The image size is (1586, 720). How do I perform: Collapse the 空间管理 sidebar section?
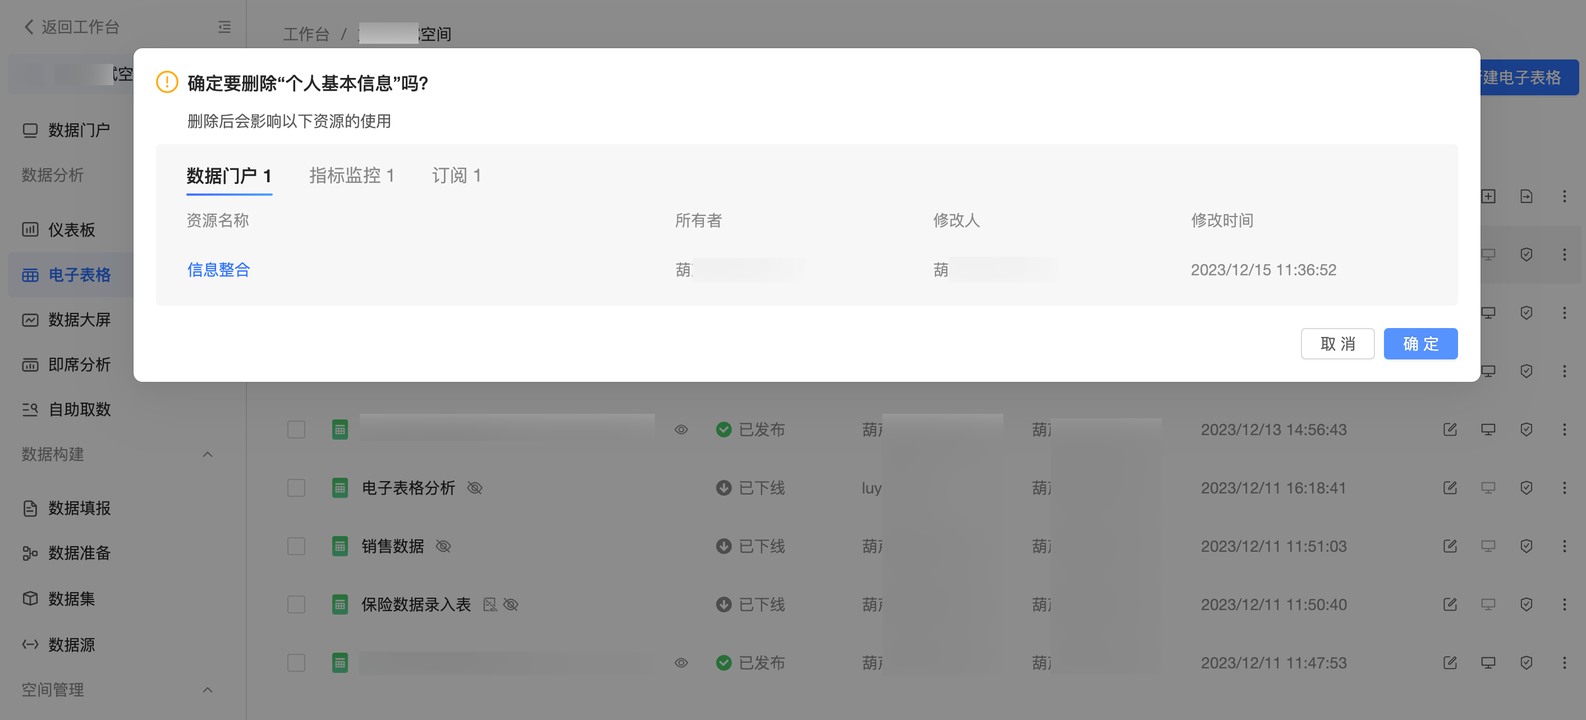pos(208,690)
